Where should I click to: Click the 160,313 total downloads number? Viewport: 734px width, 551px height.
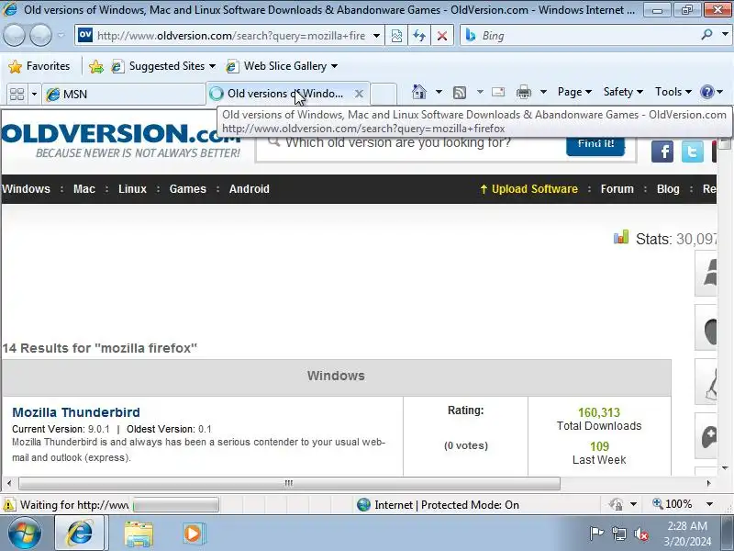pos(599,412)
